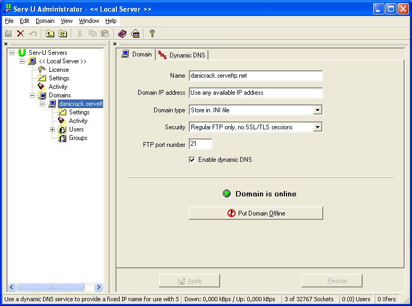Open the View menu
Screen dimensions: 412x306
click(66, 21)
